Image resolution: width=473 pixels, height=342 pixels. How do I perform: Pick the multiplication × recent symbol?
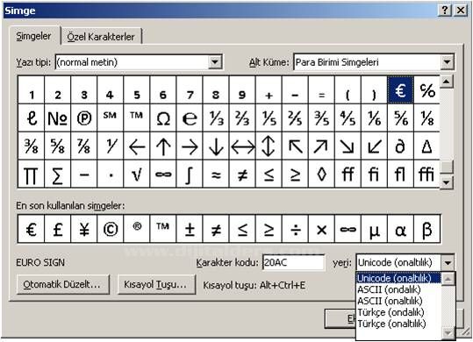click(x=321, y=229)
